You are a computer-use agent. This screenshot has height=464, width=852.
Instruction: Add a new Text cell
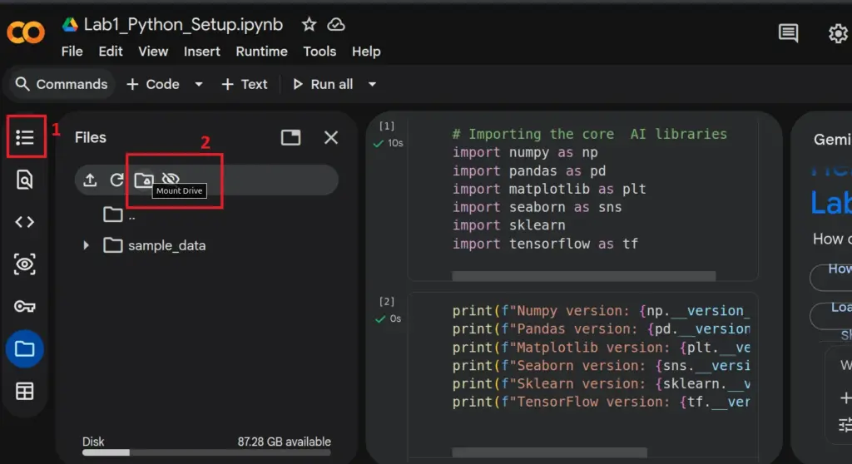(x=245, y=84)
